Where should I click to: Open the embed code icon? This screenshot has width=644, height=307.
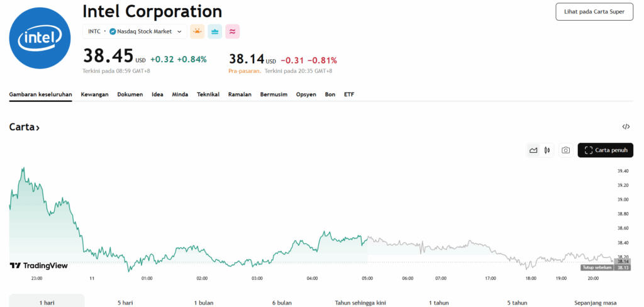click(626, 126)
